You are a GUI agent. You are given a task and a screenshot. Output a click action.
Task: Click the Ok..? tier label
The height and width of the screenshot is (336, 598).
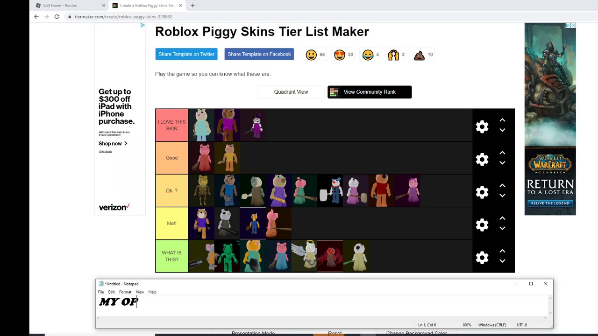coord(172,190)
